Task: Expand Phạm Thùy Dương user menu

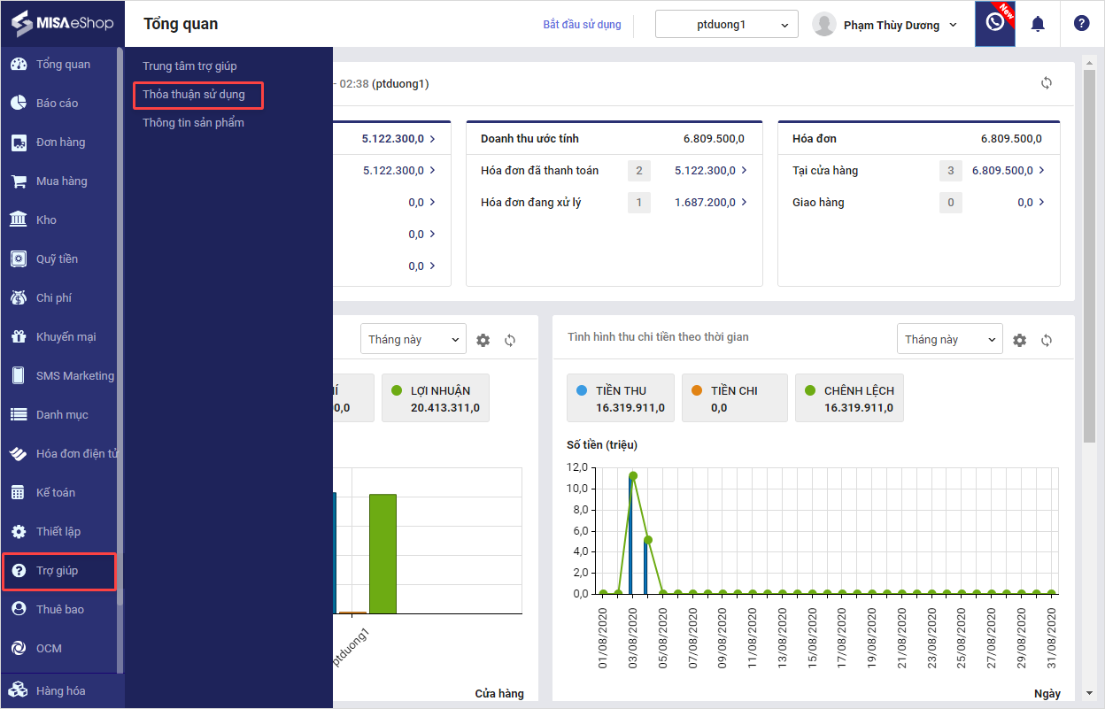Action: (x=886, y=25)
